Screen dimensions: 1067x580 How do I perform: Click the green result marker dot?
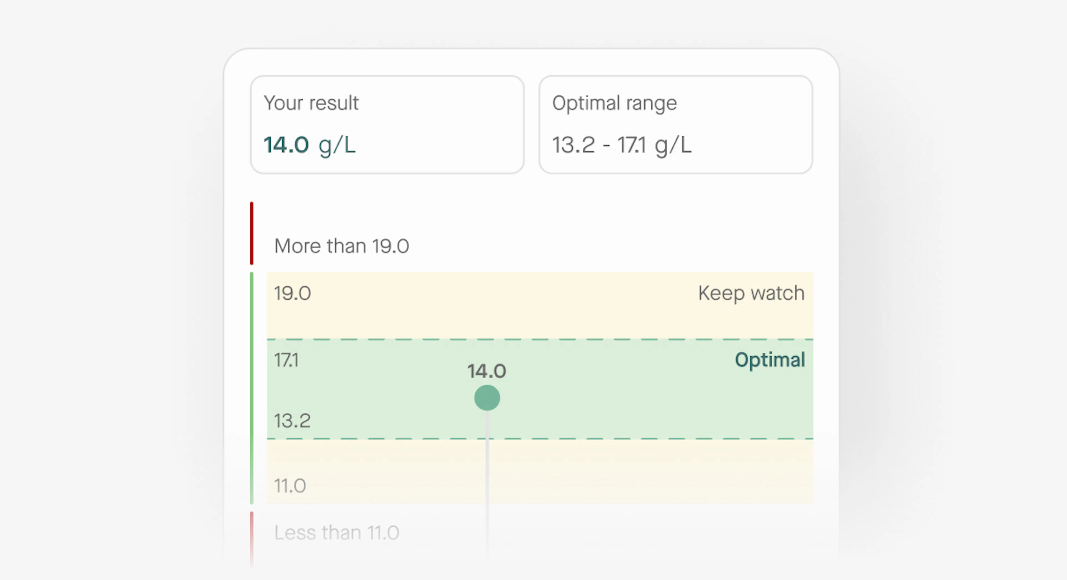(x=487, y=397)
